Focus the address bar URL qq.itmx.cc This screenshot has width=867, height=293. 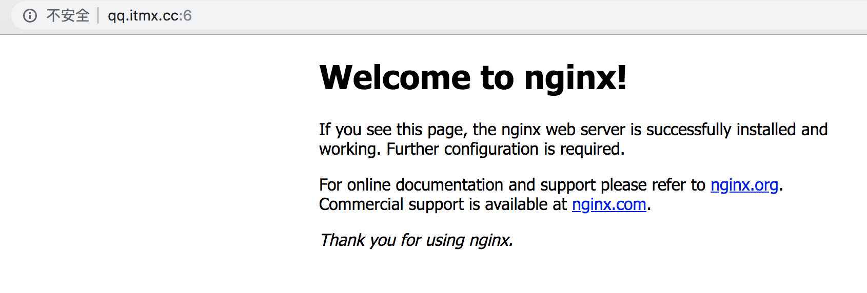click(x=143, y=16)
